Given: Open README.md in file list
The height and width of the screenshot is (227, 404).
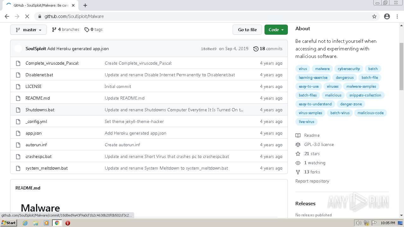Looking at the screenshot, I should tap(38, 98).
